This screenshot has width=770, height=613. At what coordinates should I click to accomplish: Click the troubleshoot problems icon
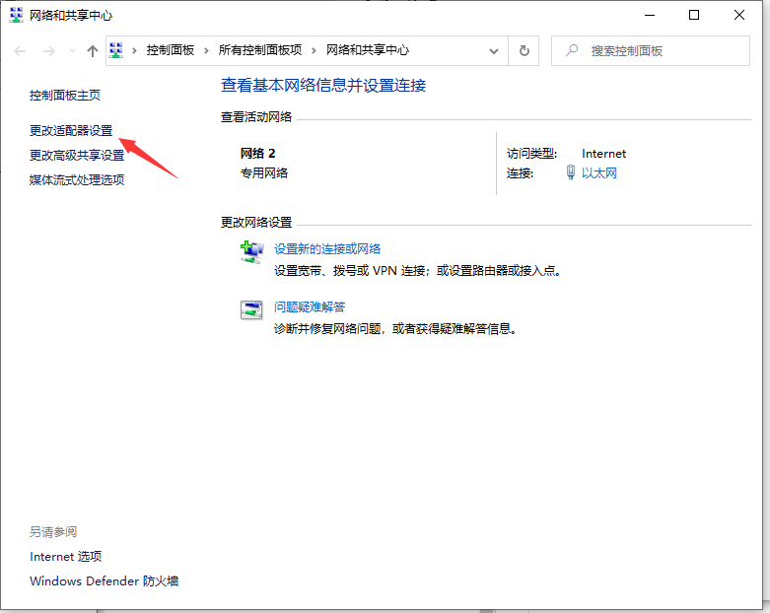tap(252, 309)
